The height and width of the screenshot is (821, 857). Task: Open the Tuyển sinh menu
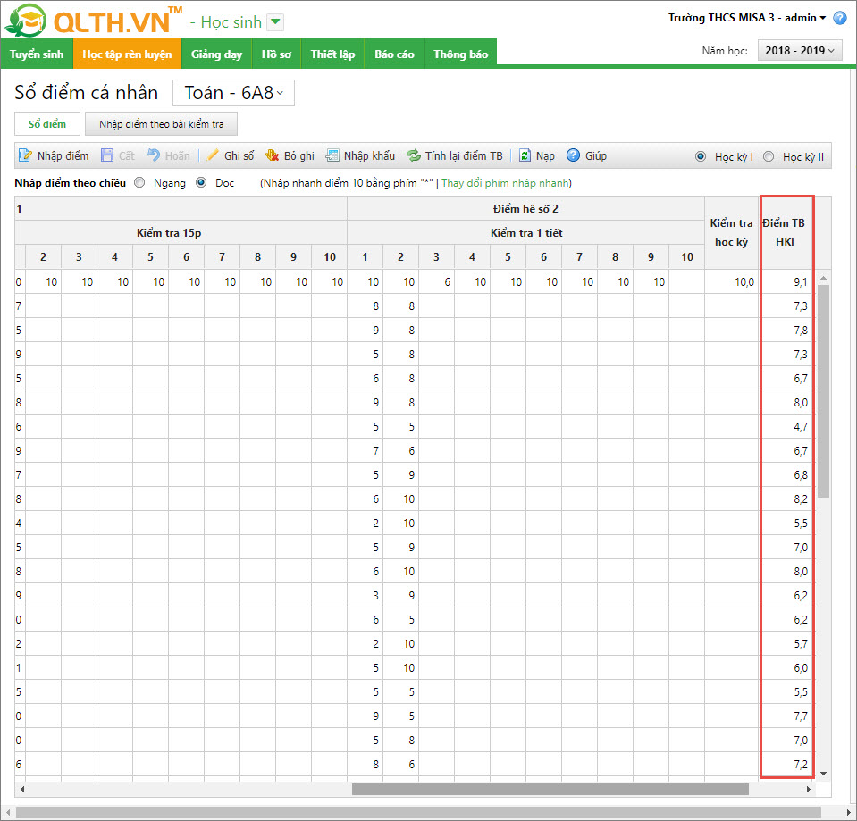(37, 54)
